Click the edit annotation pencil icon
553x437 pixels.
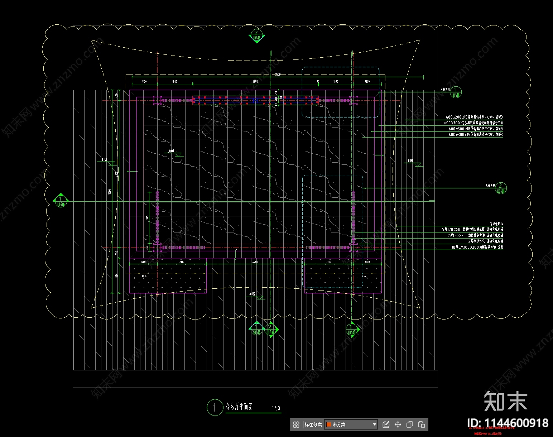pos(386,424)
